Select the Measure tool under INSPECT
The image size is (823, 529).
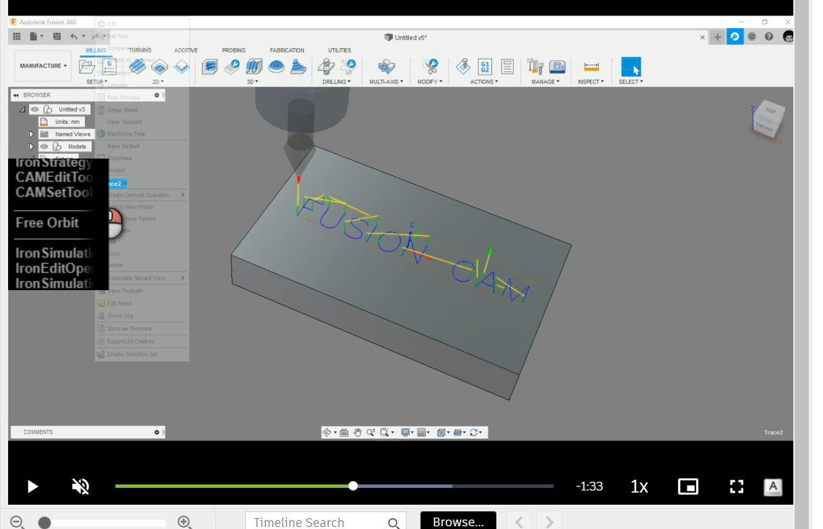pyautogui.click(x=591, y=67)
